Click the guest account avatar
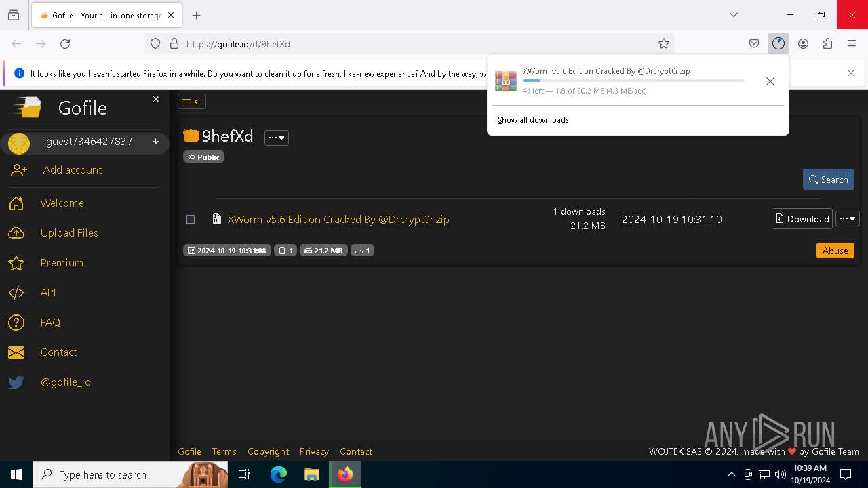 click(19, 143)
